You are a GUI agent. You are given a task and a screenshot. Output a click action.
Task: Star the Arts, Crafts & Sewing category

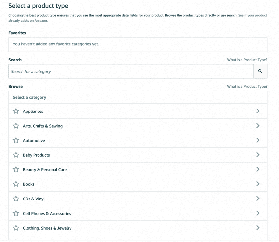point(16,126)
